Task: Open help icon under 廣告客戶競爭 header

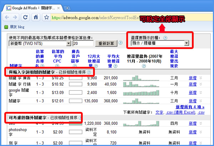Action: 75,66
